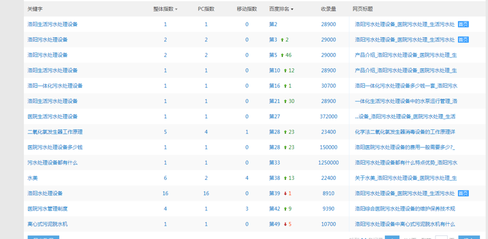Click the 收录量 column header
488x239 pixels.
point(329,9)
